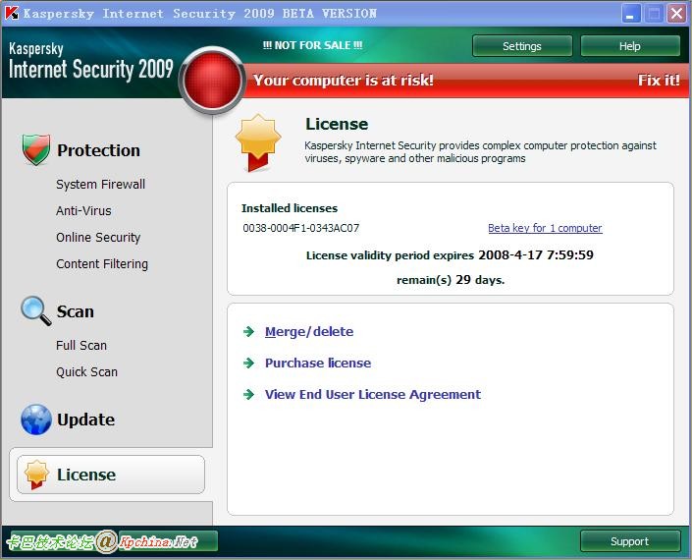This screenshot has width=692, height=560.
Task: Click the Update globe icon
Action: tap(35, 420)
